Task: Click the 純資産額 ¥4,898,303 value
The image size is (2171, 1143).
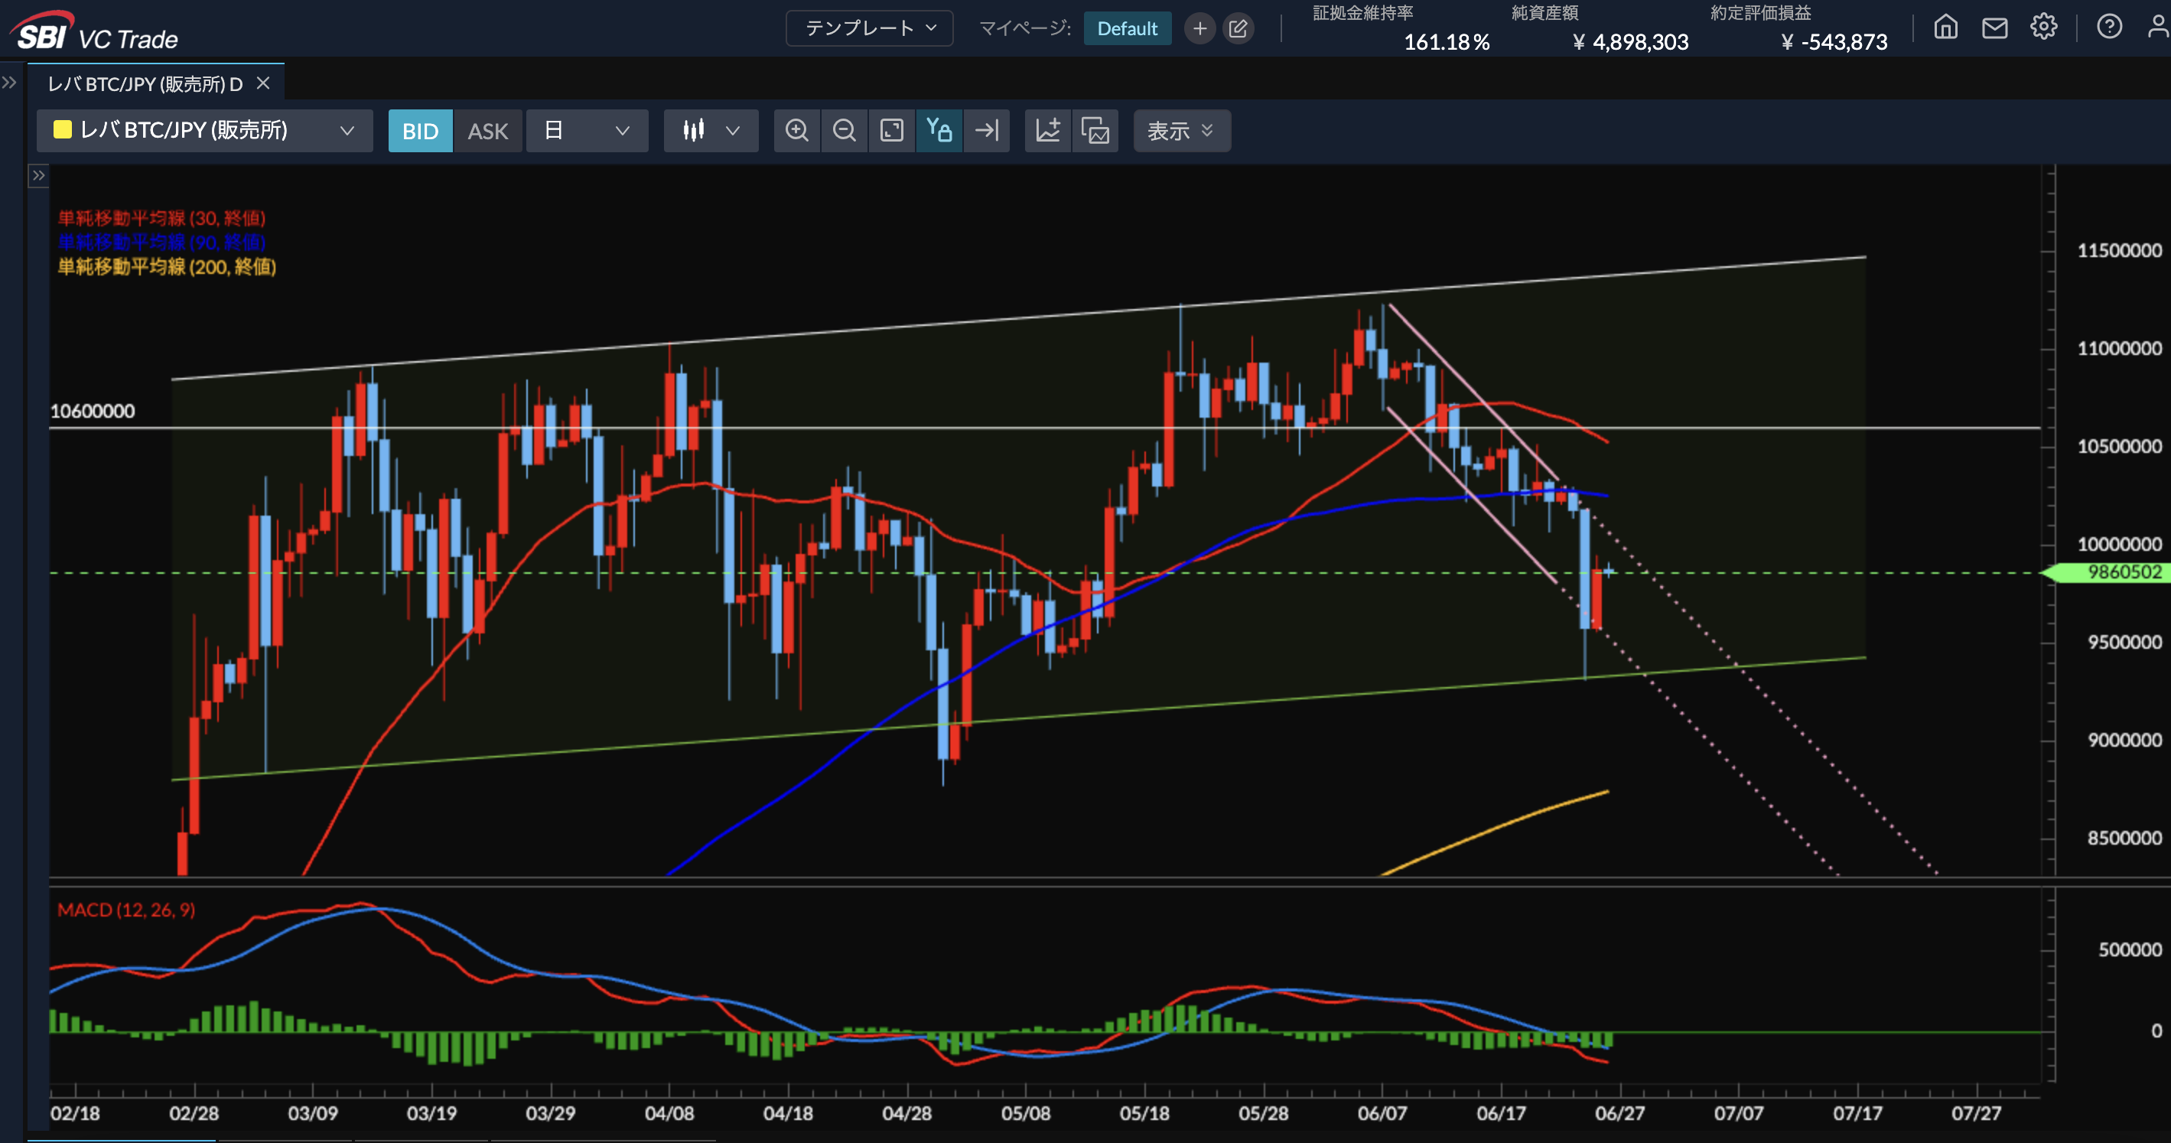Action: (1630, 41)
